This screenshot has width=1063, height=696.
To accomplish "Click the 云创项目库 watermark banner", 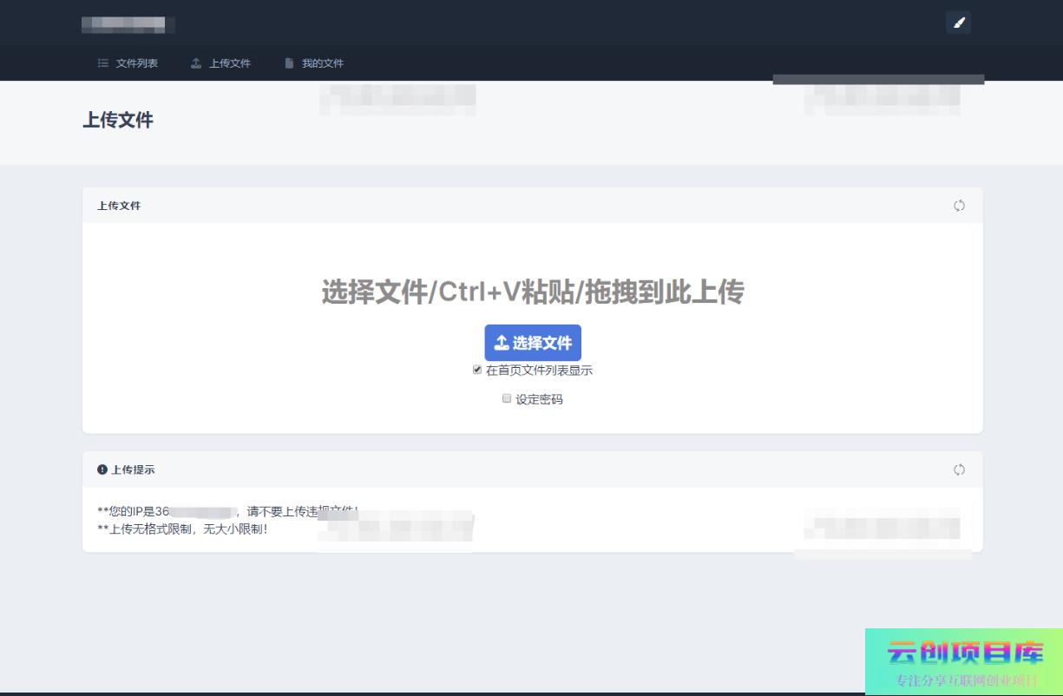I will point(963,660).
